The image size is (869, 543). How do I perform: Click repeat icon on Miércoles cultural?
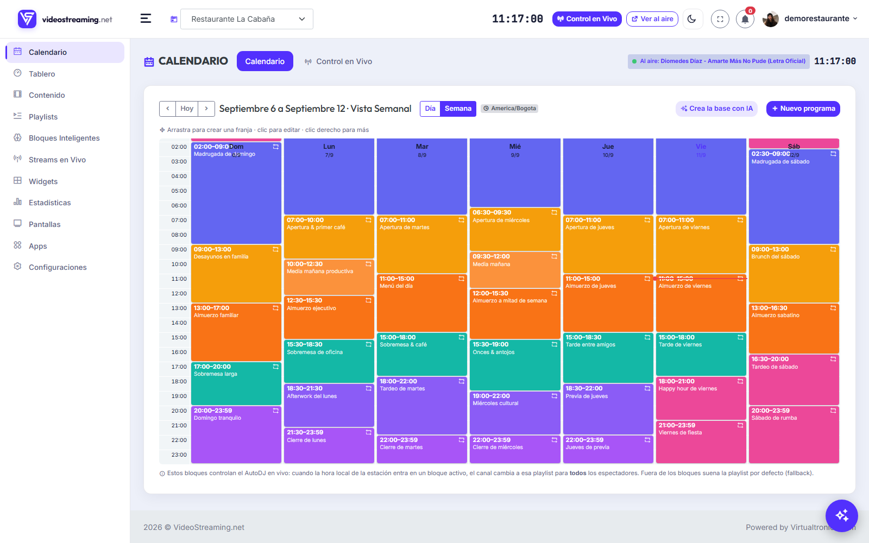[x=555, y=396]
